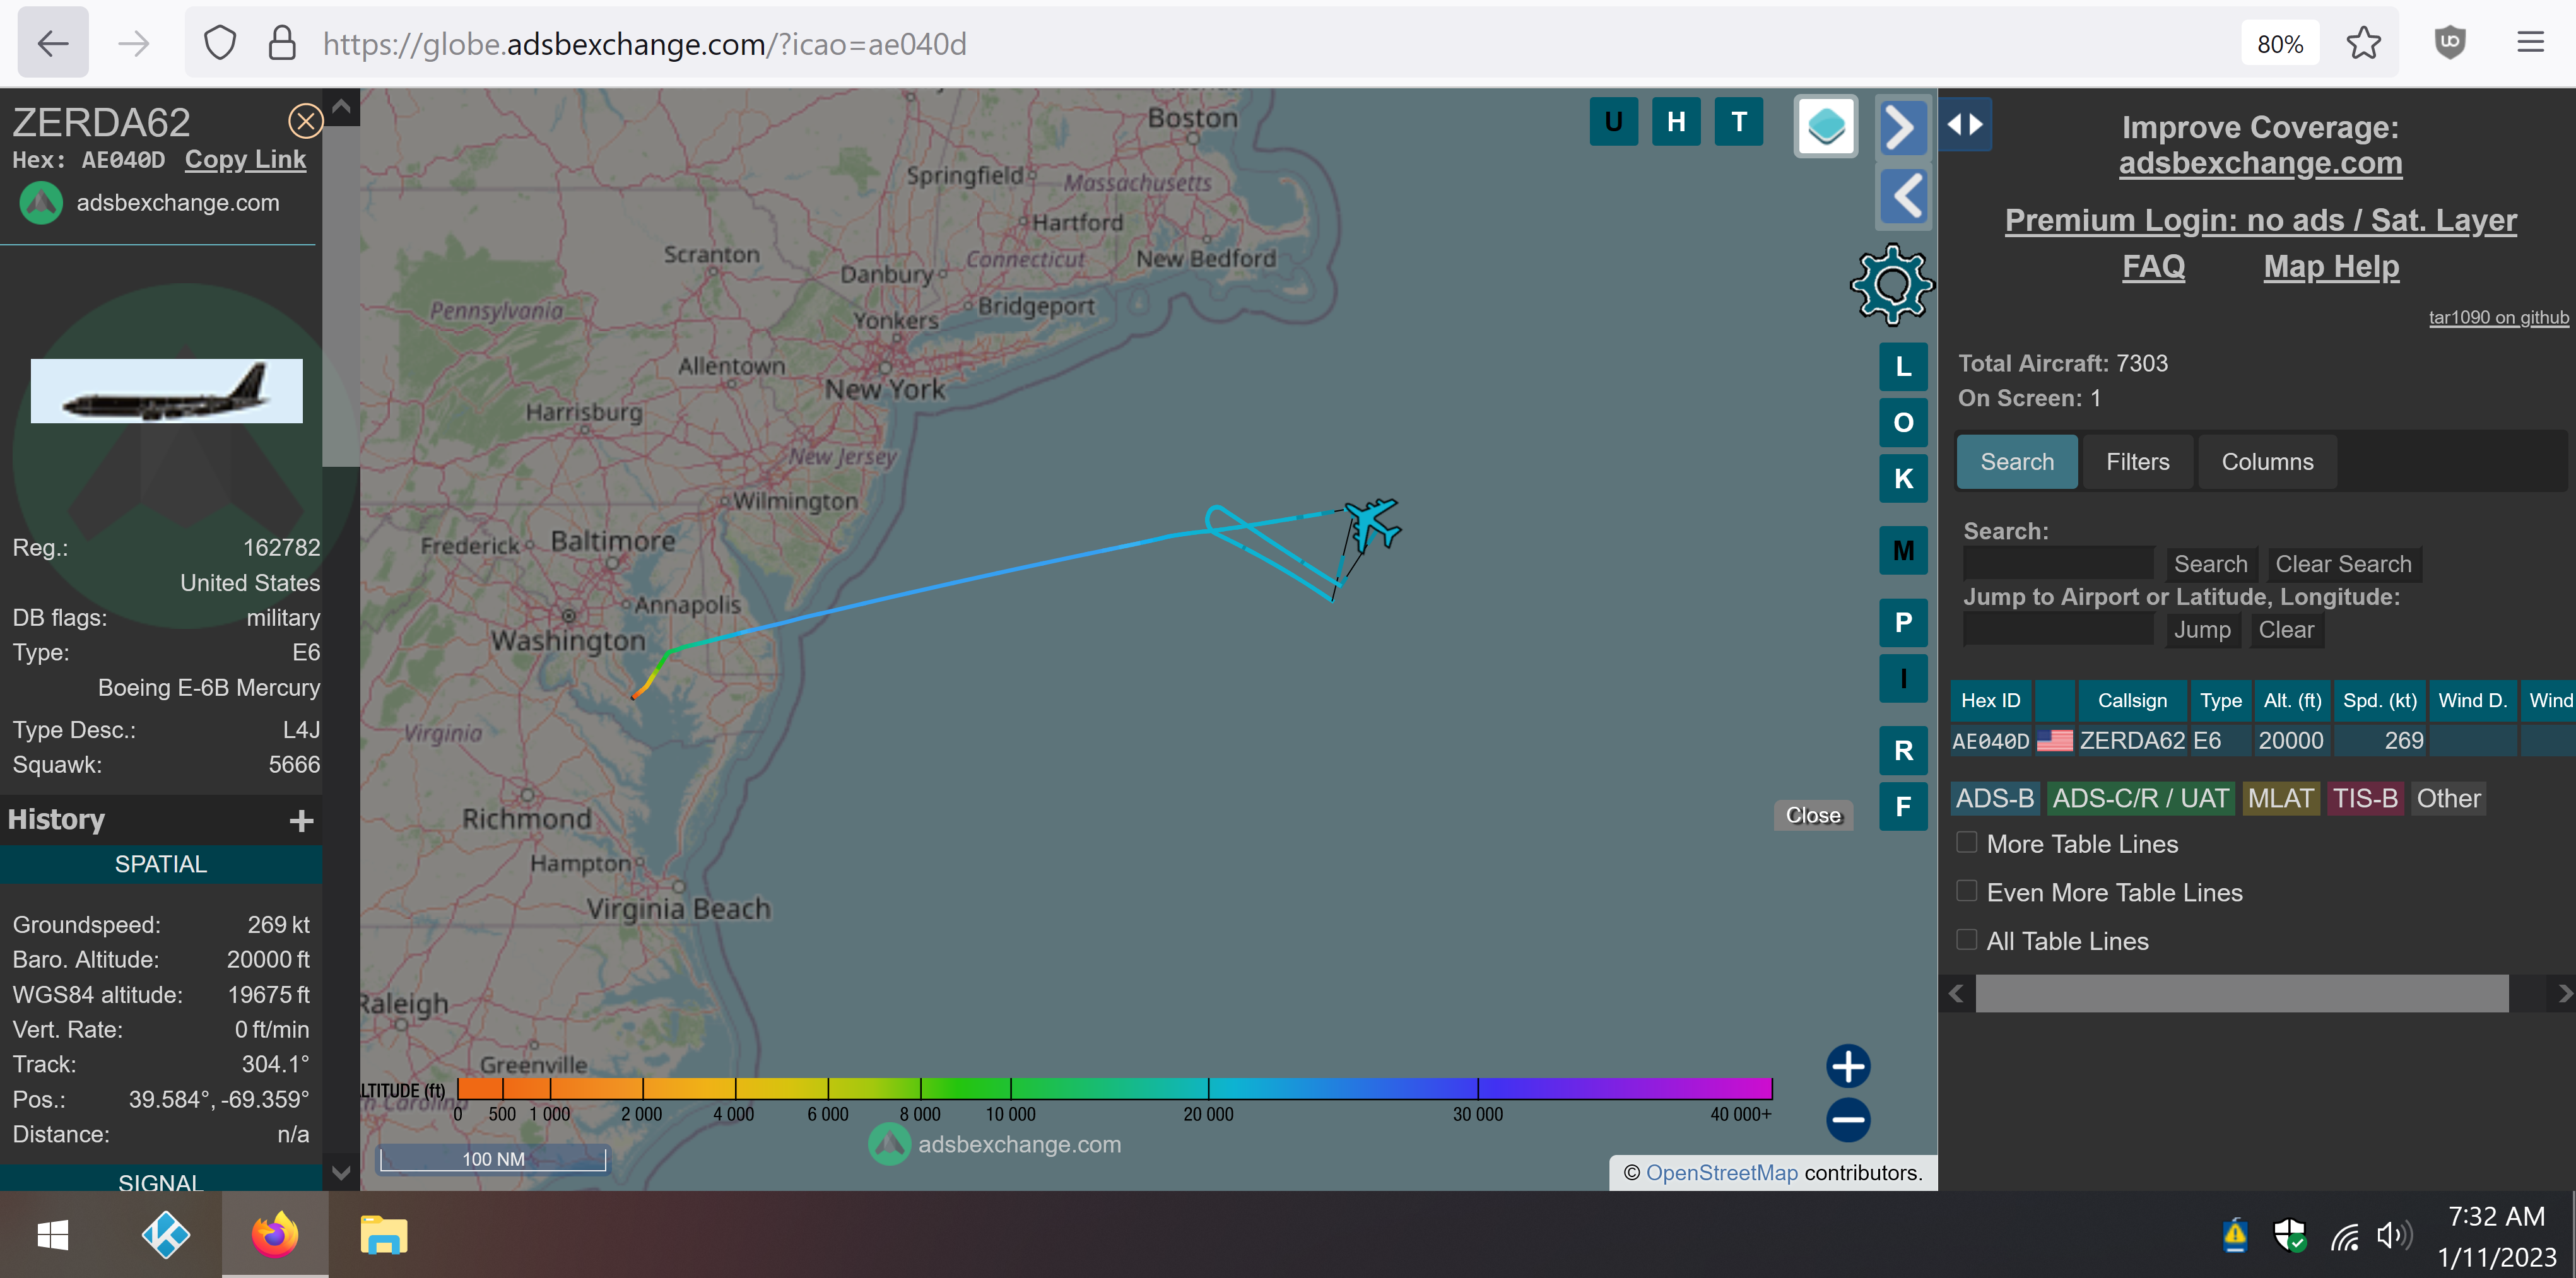Screen dimensions: 2576x1278
Task: Click the T track toggle button
Action: (x=1739, y=122)
